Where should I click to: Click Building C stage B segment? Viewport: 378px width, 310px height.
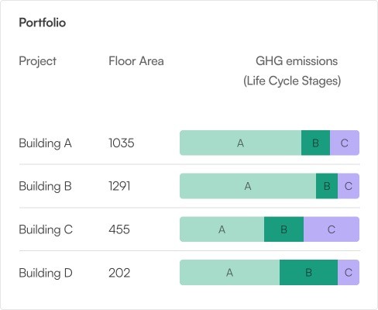pyautogui.click(x=283, y=229)
